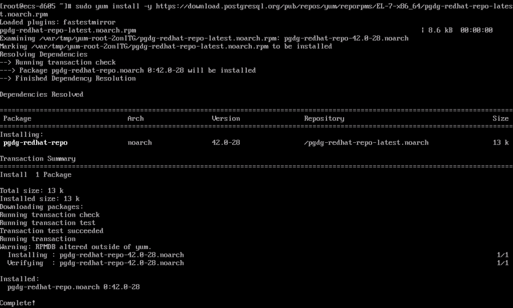Click the 'Verifying : pgdg-redhat-repo-42.0-28.noarch' line

pos(96,263)
